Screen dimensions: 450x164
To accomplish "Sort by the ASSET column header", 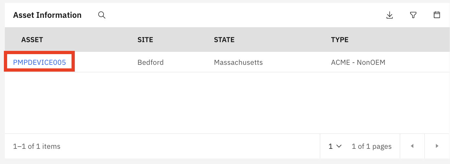I will [32, 40].
